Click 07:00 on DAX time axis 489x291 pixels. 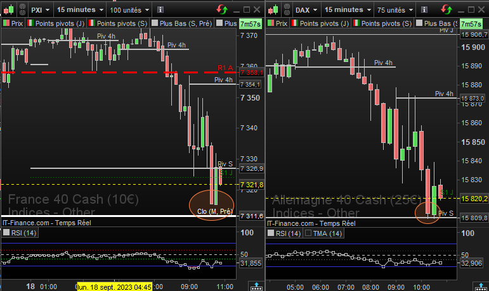(346, 287)
